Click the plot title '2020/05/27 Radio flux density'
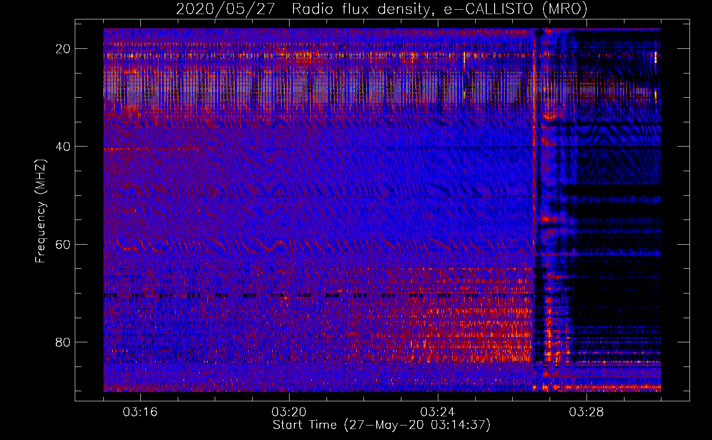The height and width of the screenshot is (440, 712). click(382, 9)
